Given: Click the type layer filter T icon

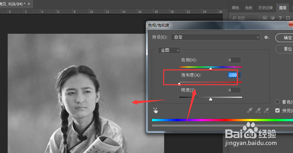Looking at the screenshot, I should pos(280,18).
